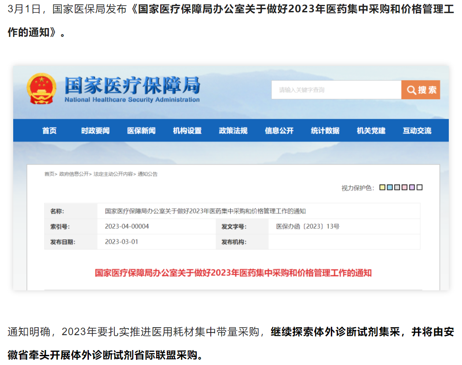This screenshot has height=365, width=462.
Task: Open 通知公告 breadcrumb link
Action: coord(147,174)
